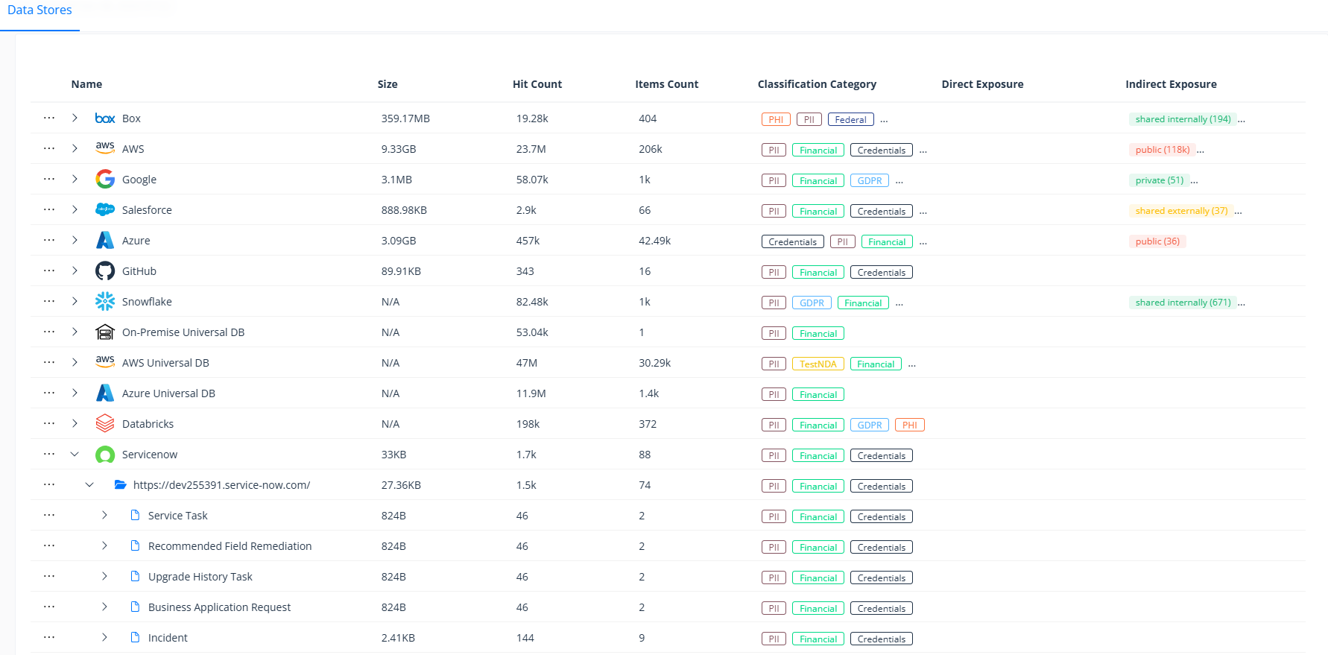Click the file icon next to Recommended Field Remediation

pyautogui.click(x=135, y=545)
